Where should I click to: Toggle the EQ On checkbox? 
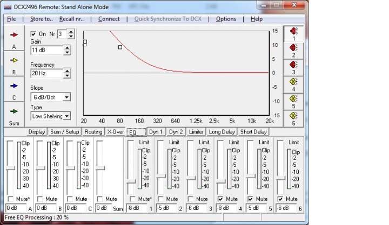(x=33, y=34)
